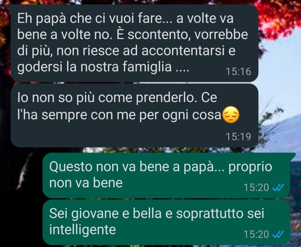Tap the 15:20 timestamp on the 'intelligente' message
The height and width of the screenshot is (247, 301).
point(256,234)
